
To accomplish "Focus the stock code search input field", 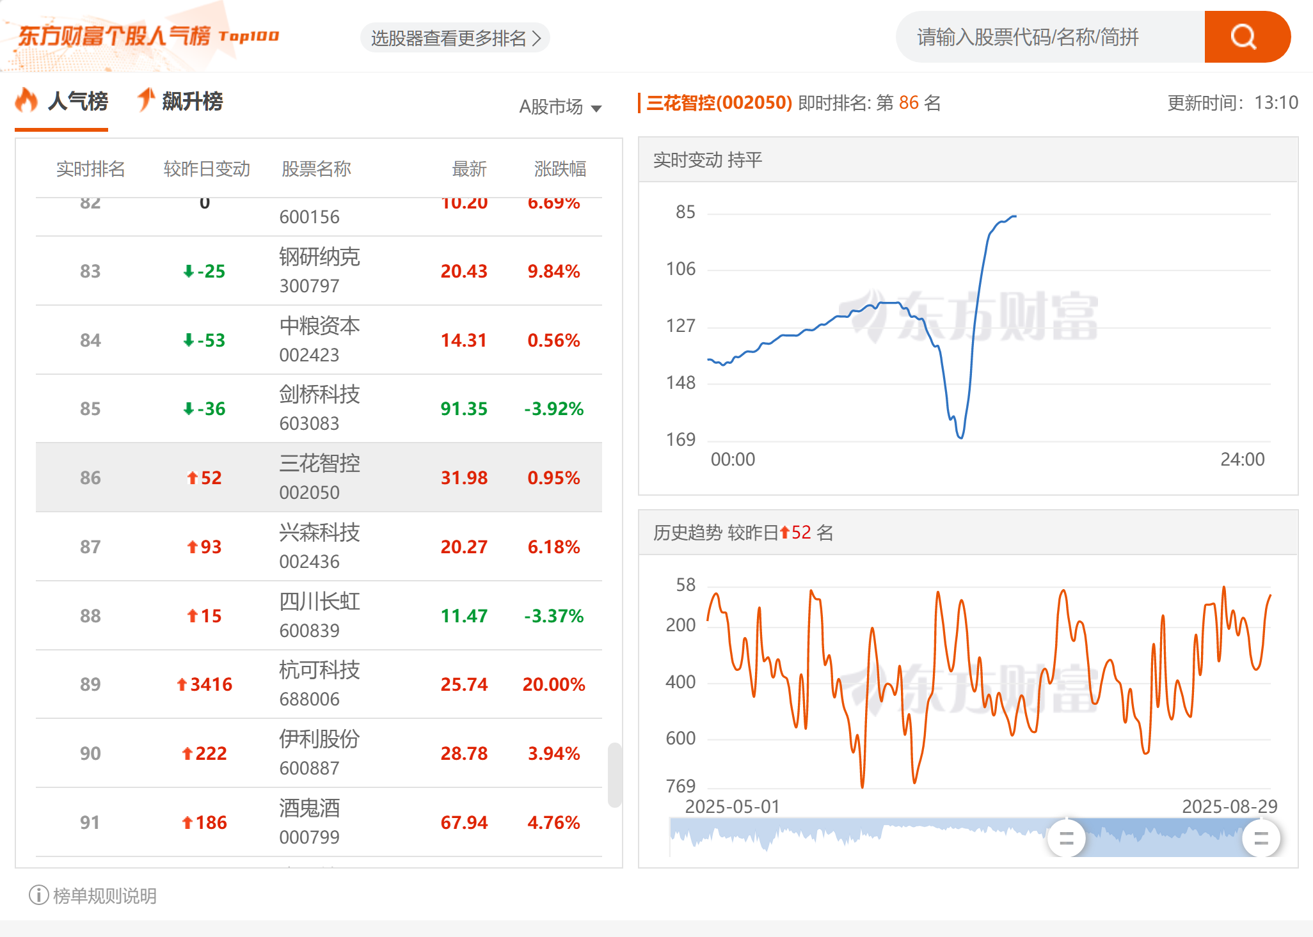I will (x=1051, y=36).
